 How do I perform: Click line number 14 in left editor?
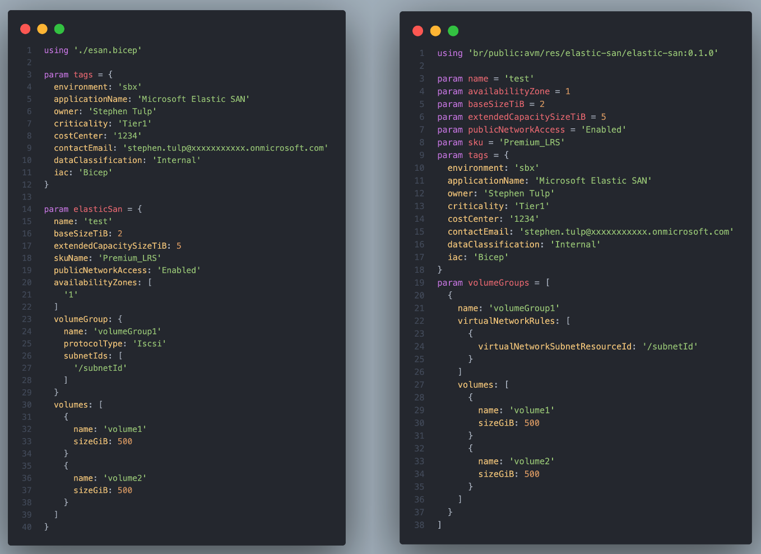tap(27, 209)
